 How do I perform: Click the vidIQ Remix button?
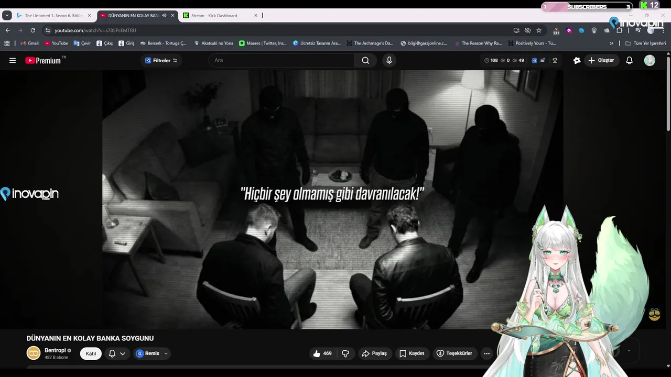pos(148,353)
